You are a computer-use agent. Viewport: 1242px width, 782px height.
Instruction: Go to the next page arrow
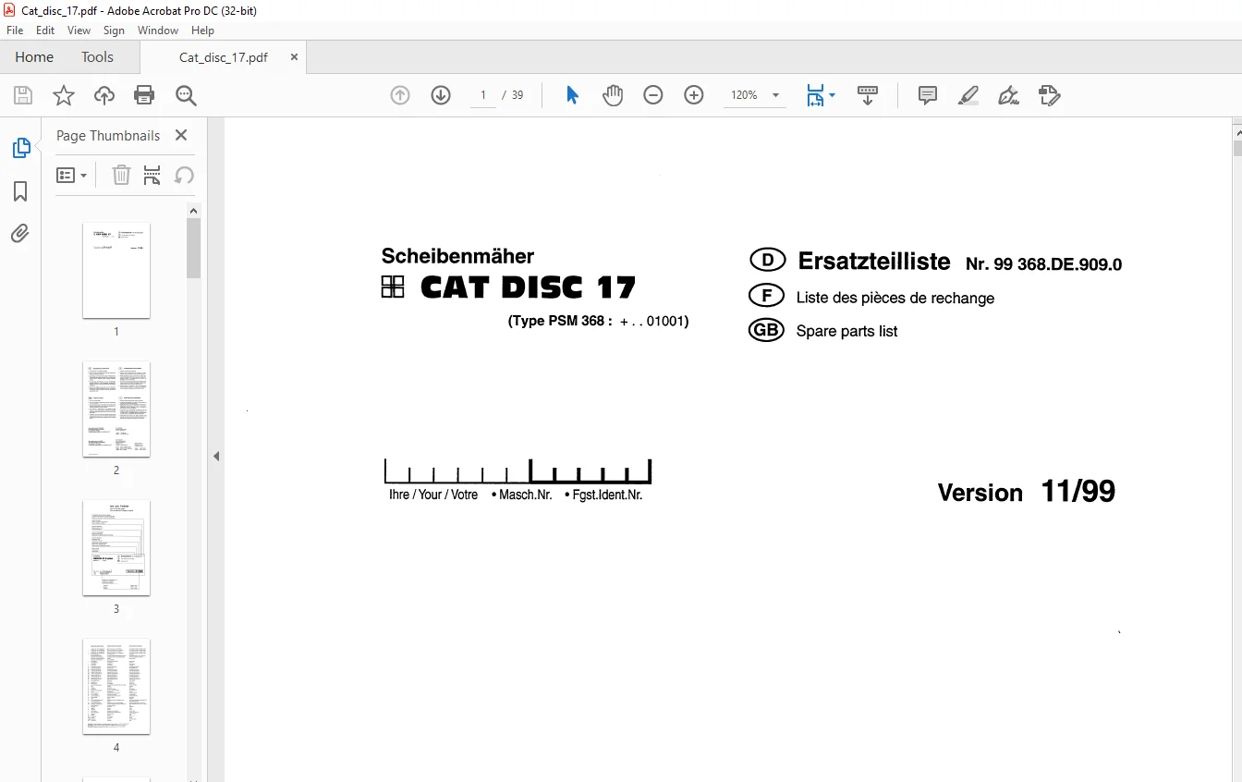(441, 95)
